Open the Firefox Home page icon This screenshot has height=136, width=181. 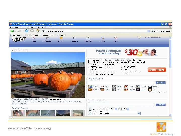coord(38,31)
